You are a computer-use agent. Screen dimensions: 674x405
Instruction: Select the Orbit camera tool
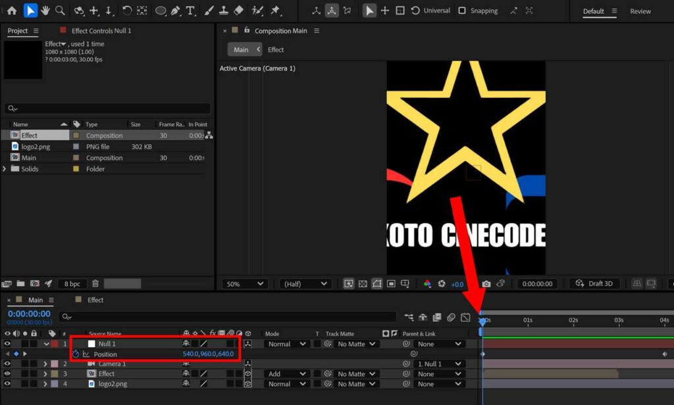(x=79, y=11)
